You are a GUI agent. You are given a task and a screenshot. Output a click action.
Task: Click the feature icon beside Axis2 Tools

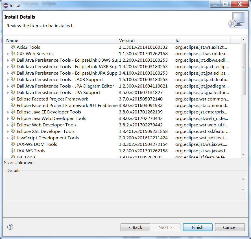[x=13, y=47]
